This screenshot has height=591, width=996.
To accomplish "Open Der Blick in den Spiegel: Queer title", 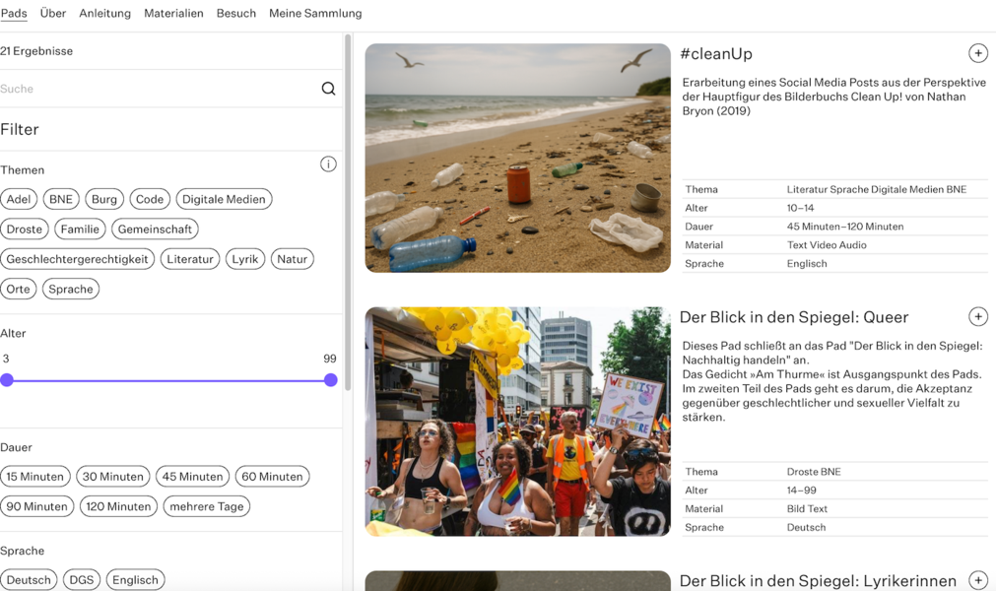I will point(794,317).
